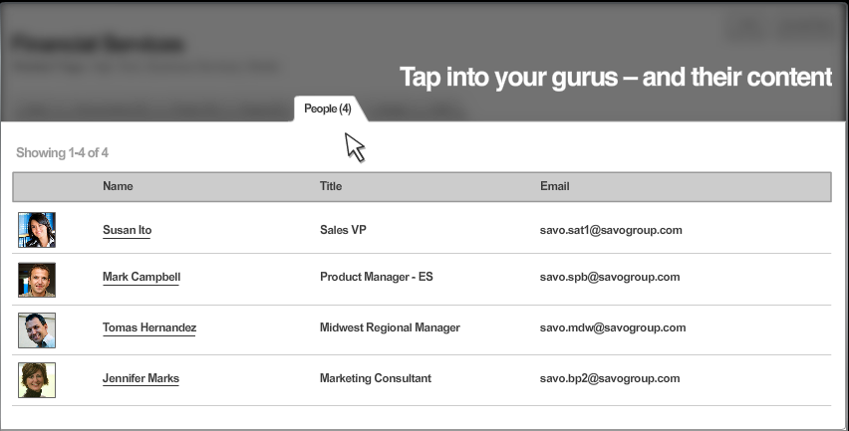Open Tomas Hernandez's profile photo

point(37,329)
